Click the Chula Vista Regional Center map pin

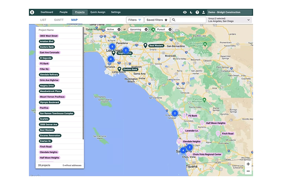[189, 154]
